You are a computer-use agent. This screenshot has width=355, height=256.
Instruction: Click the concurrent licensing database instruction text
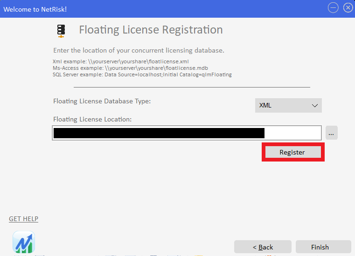(139, 50)
